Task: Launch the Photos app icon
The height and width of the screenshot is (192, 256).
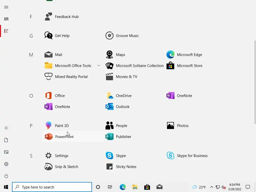Action: [170, 125]
